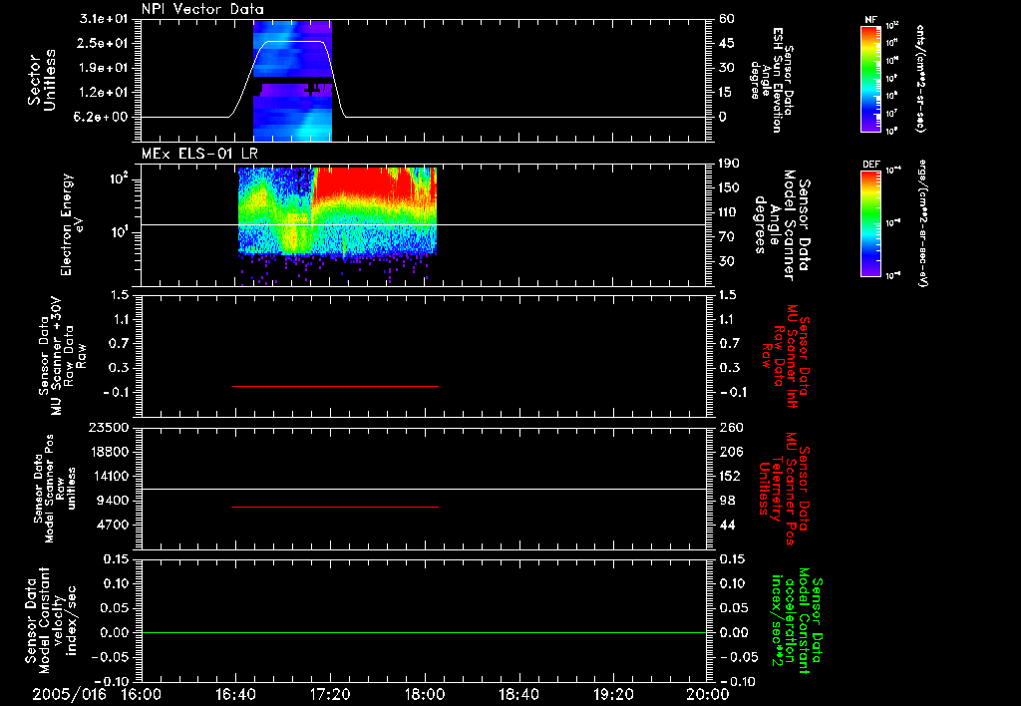Click the green zero line in the velocity panel
Image resolution: width=1021 pixels, height=706 pixels.
424,632
